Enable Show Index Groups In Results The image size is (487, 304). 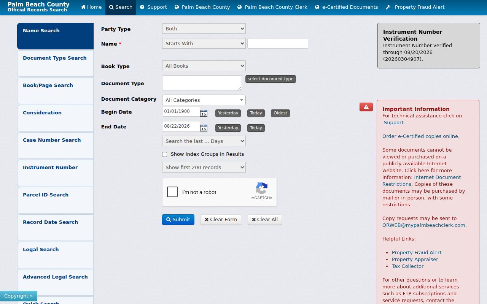pos(165,154)
